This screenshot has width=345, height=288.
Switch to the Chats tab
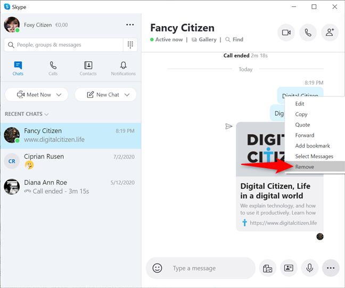pyautogui.click(x=18, y=69)
